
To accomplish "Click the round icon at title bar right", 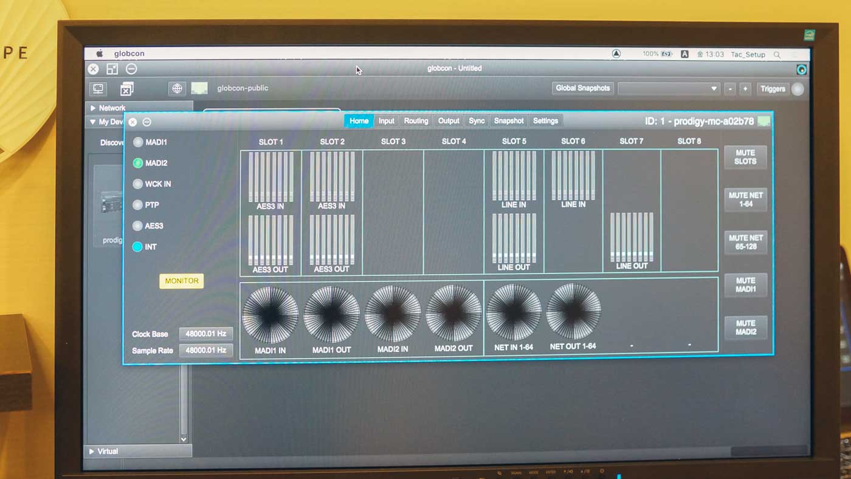I will pyautogui.click(x=802, y=69).
